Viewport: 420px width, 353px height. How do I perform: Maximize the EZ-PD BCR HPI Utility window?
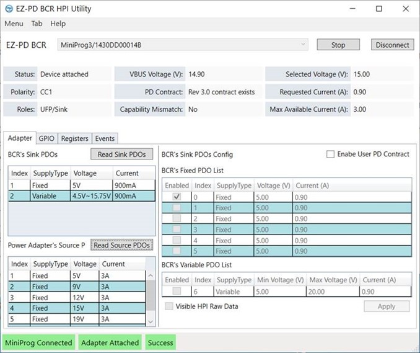pyautogui.click(x=378, y=9)
